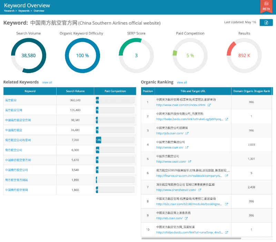Viewport: 276px width, 242px height.
Task: Open the 南方航空公司的官网 keyword link
Action: point(18,140)
